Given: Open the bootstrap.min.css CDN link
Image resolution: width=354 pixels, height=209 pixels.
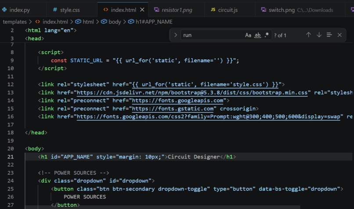Looking at the screenshot, I should (x=192, y=93).
